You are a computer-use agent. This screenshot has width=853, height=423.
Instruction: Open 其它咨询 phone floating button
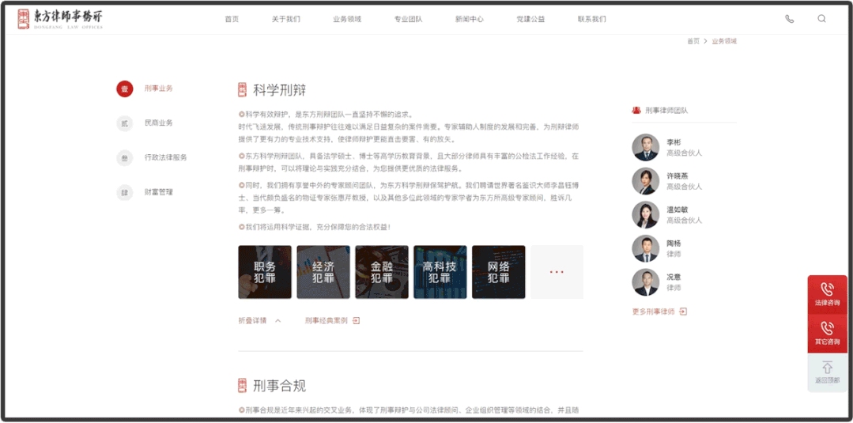click(x=827, y=334)
